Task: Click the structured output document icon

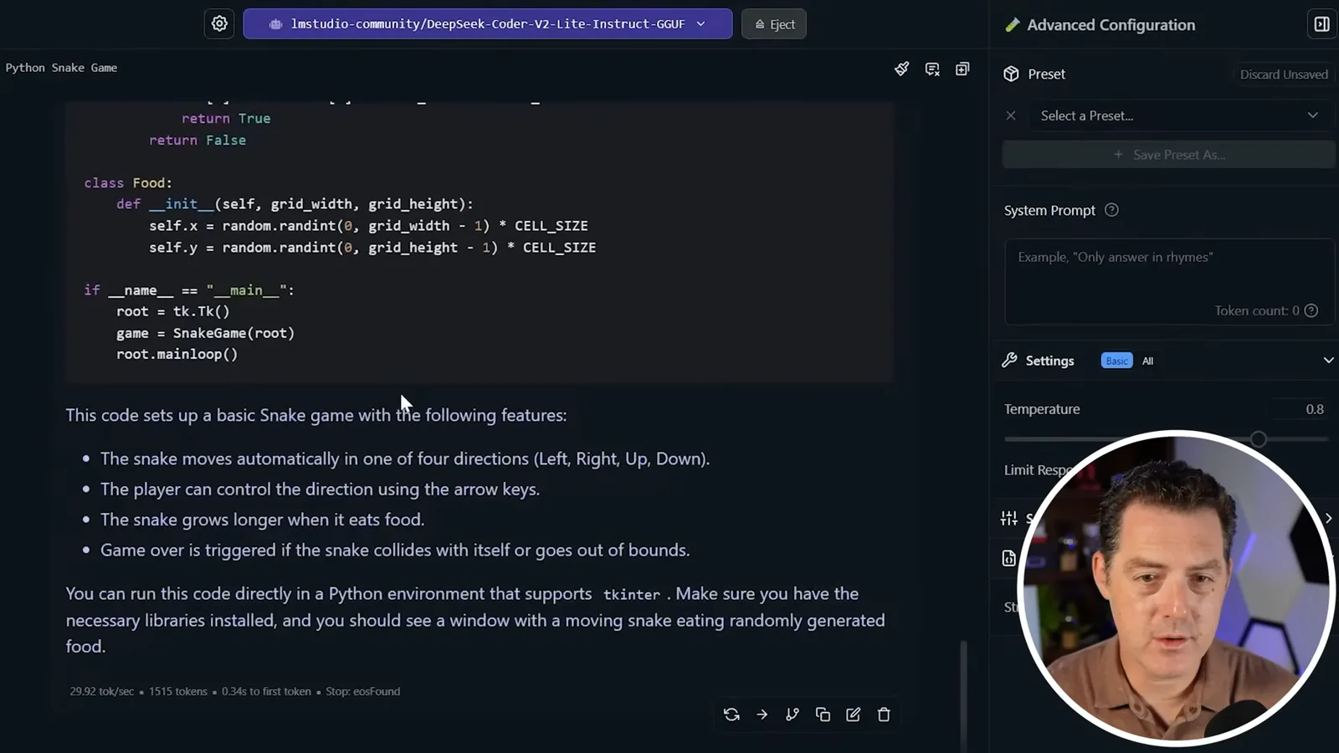Action: point(1009,558)
